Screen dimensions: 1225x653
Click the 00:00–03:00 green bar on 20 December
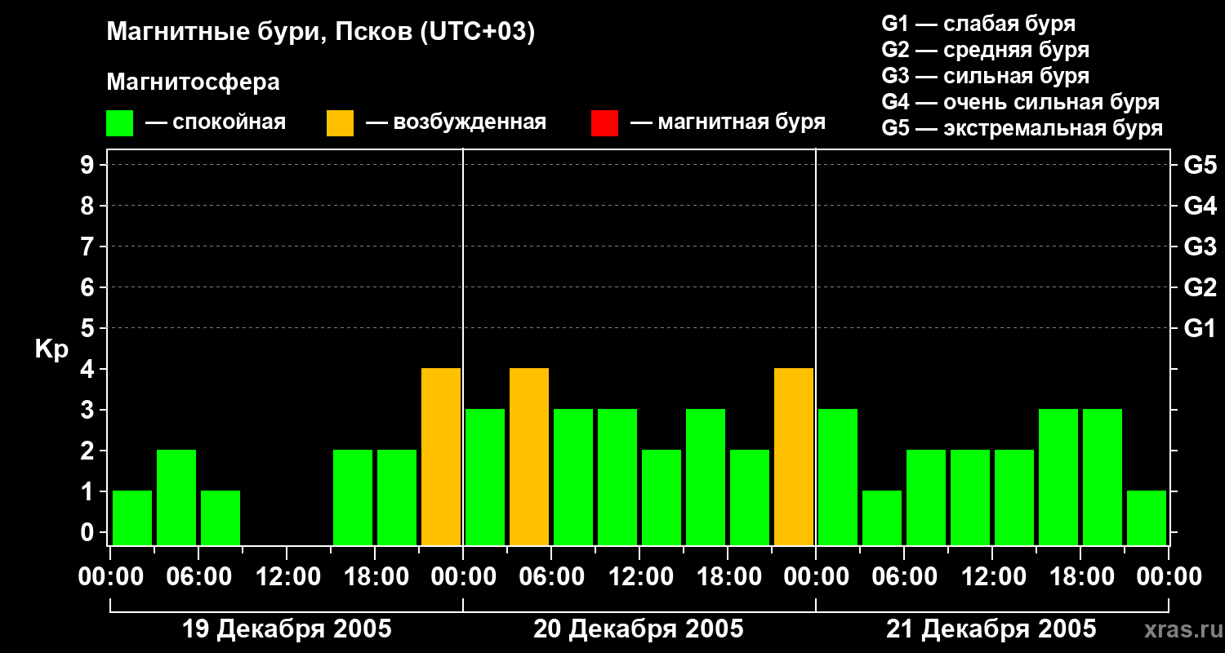(x=485, y=477)
